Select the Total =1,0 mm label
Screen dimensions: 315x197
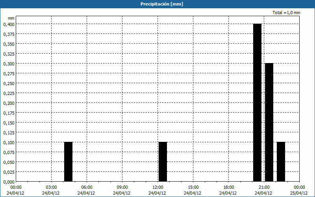click(286, 13)
